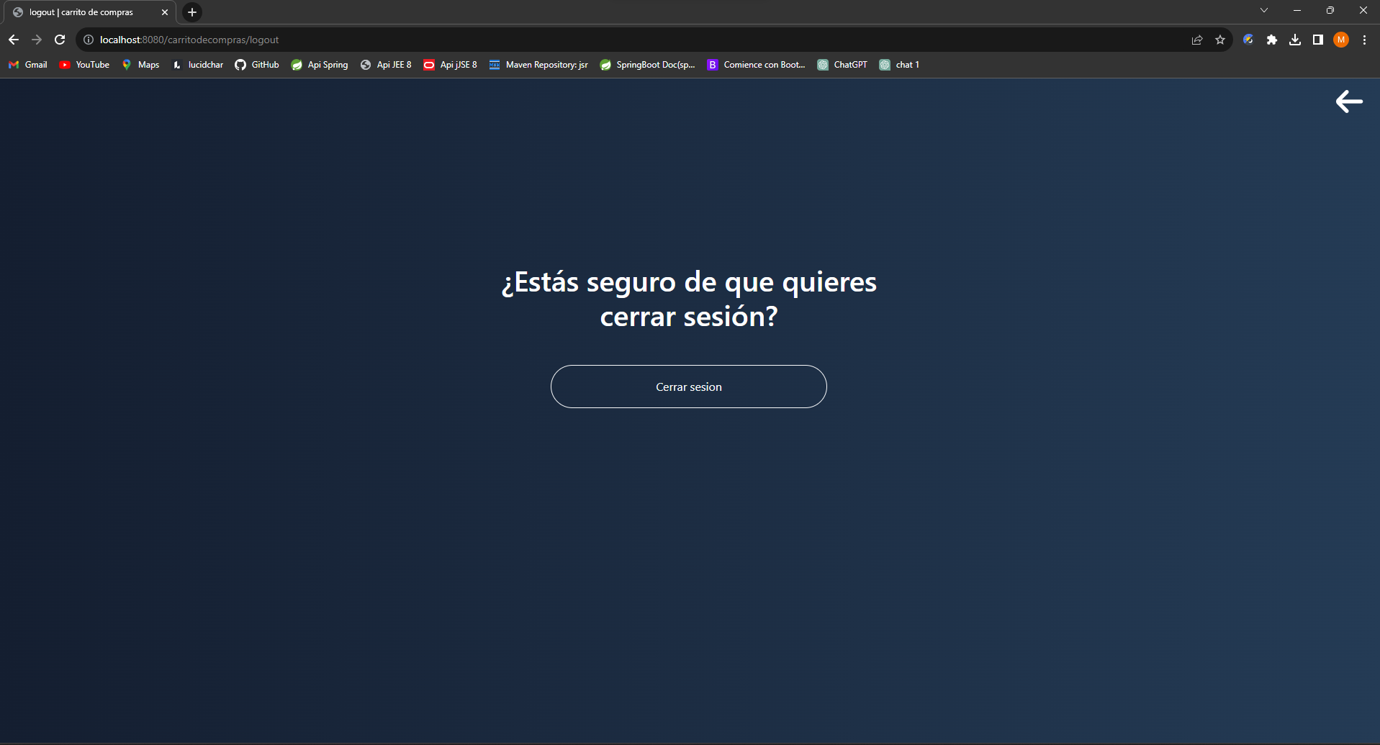Go forward using the navigation arrow

pos(36,40)
